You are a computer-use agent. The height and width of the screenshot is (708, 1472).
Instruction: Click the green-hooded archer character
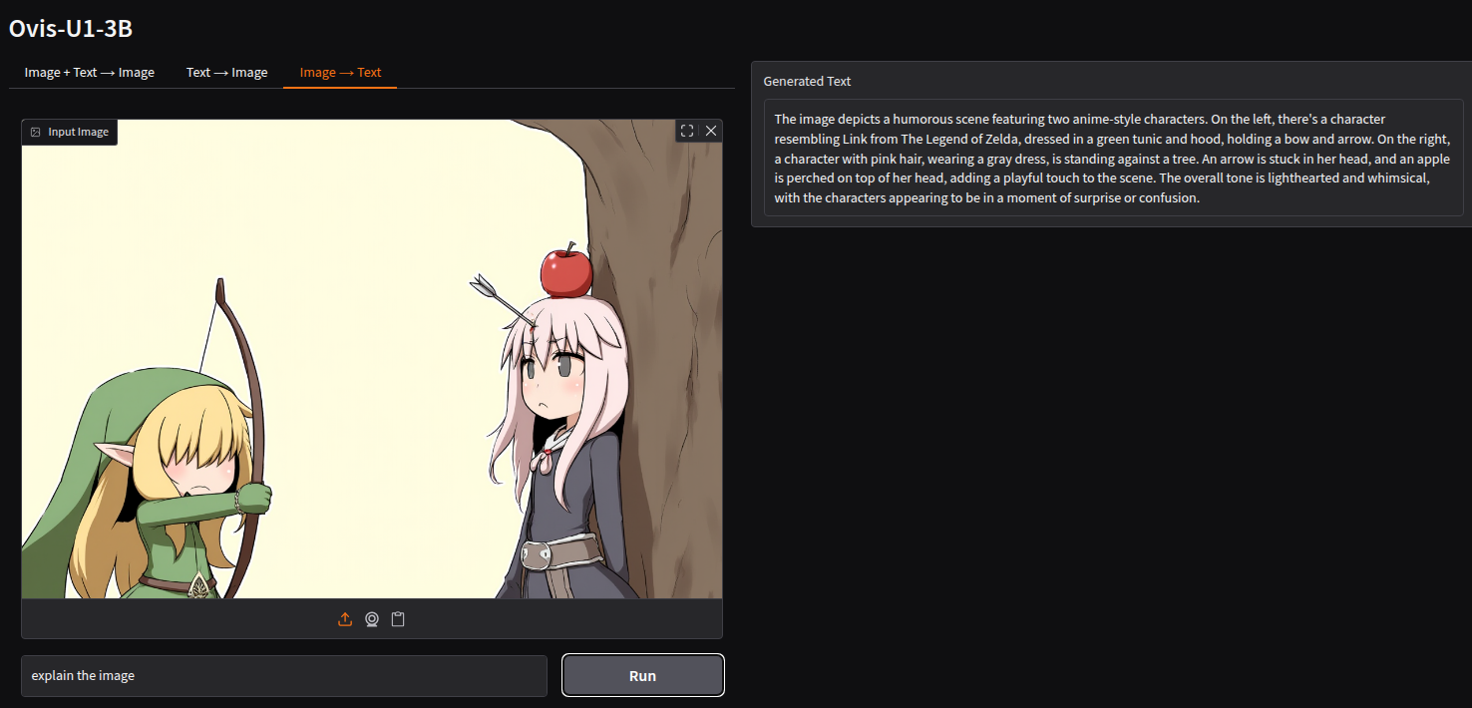coord(150,479)
